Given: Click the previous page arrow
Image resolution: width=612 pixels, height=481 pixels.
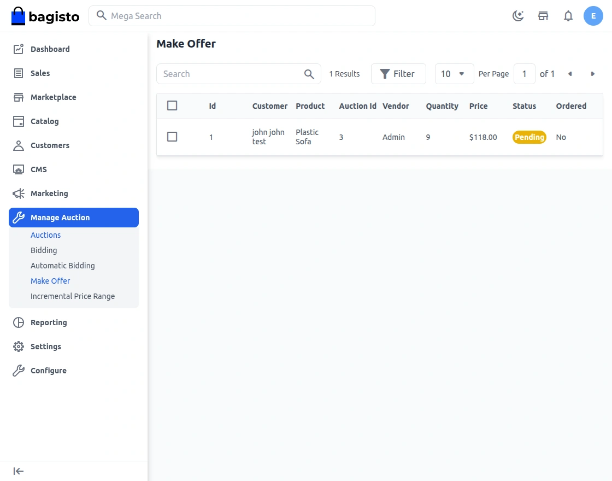Looking at the screenshot, I should (570, 73).
